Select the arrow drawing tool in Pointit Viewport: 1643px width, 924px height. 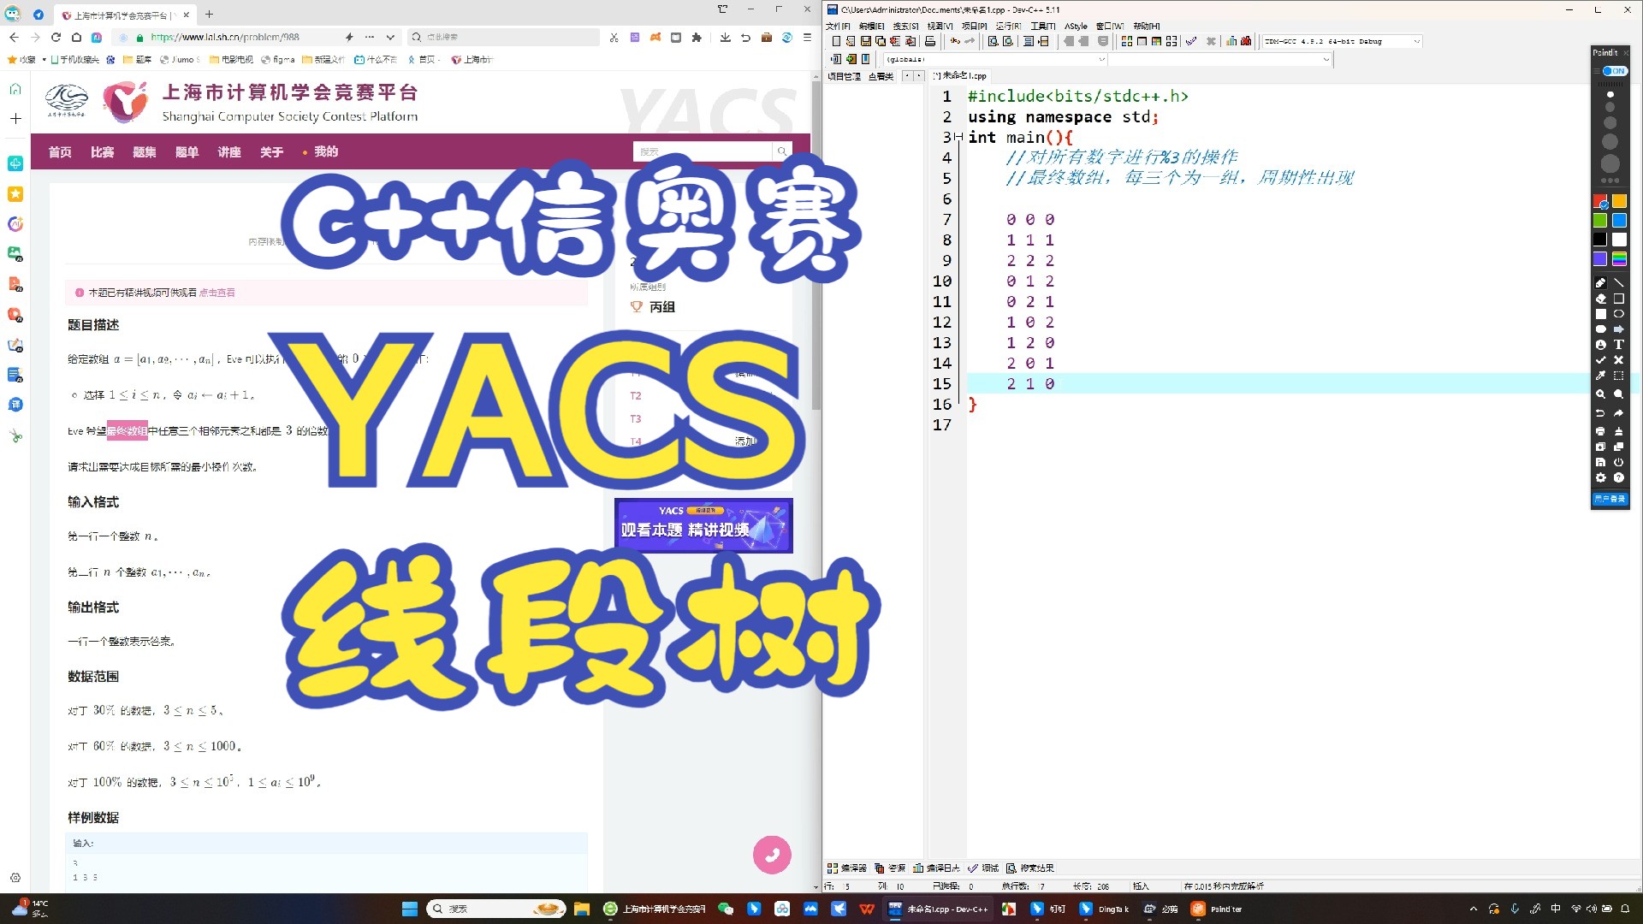click(1618, 329)
